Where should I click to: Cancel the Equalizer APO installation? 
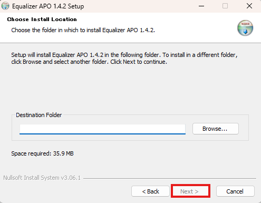point(235,191)
